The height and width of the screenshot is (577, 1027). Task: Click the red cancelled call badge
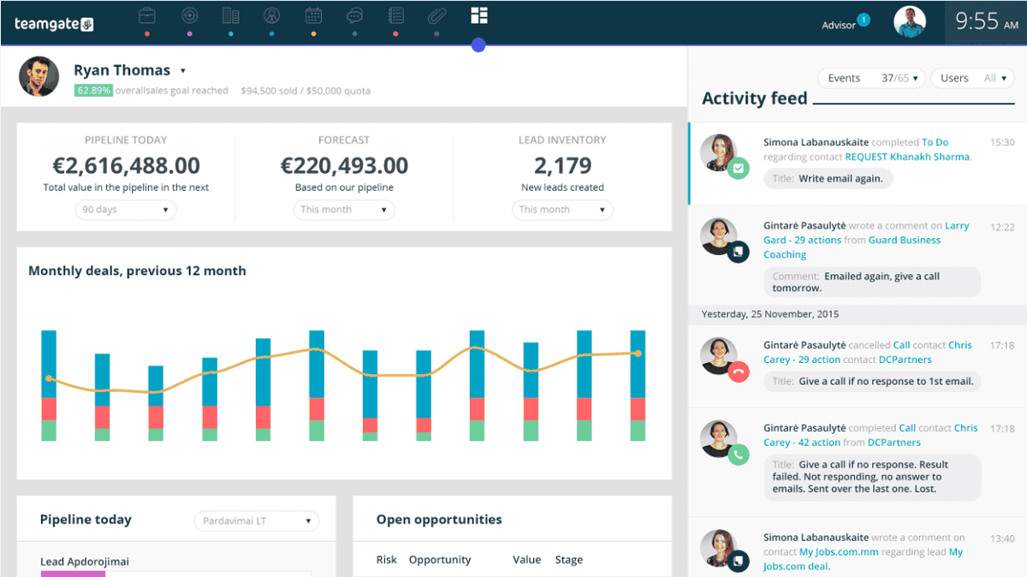click(x=738, y=372)
